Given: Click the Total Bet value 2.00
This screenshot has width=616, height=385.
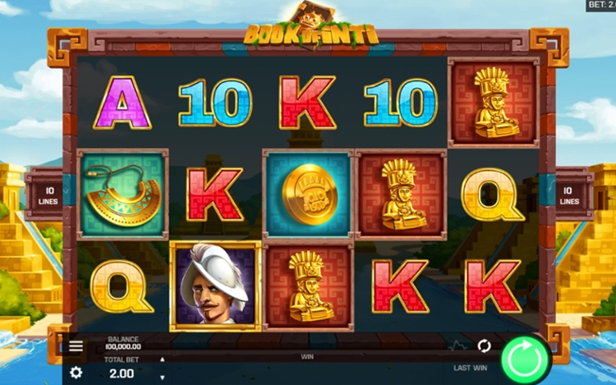Looking at the screenshot, I should [122, 374].
